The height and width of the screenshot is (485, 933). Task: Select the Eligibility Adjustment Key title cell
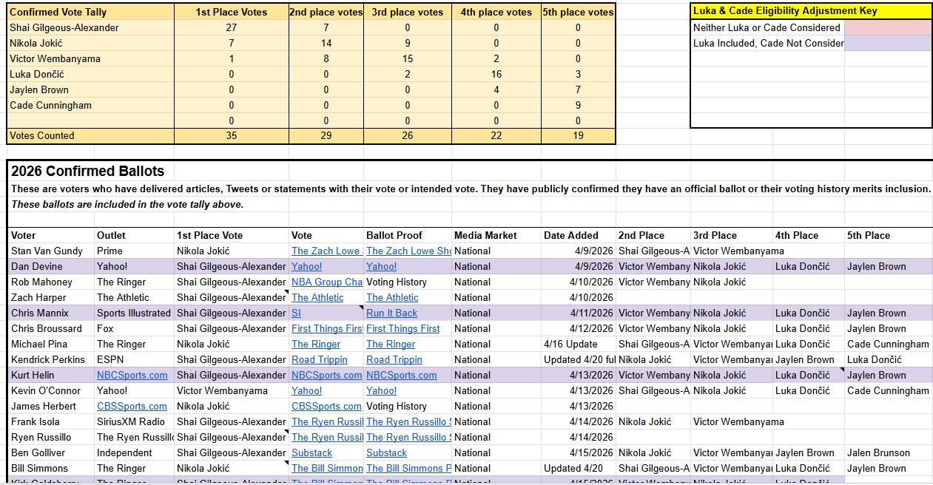point(810,11)
